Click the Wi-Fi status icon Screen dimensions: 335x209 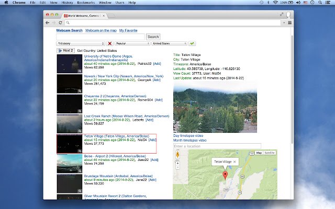pos(275,3)
